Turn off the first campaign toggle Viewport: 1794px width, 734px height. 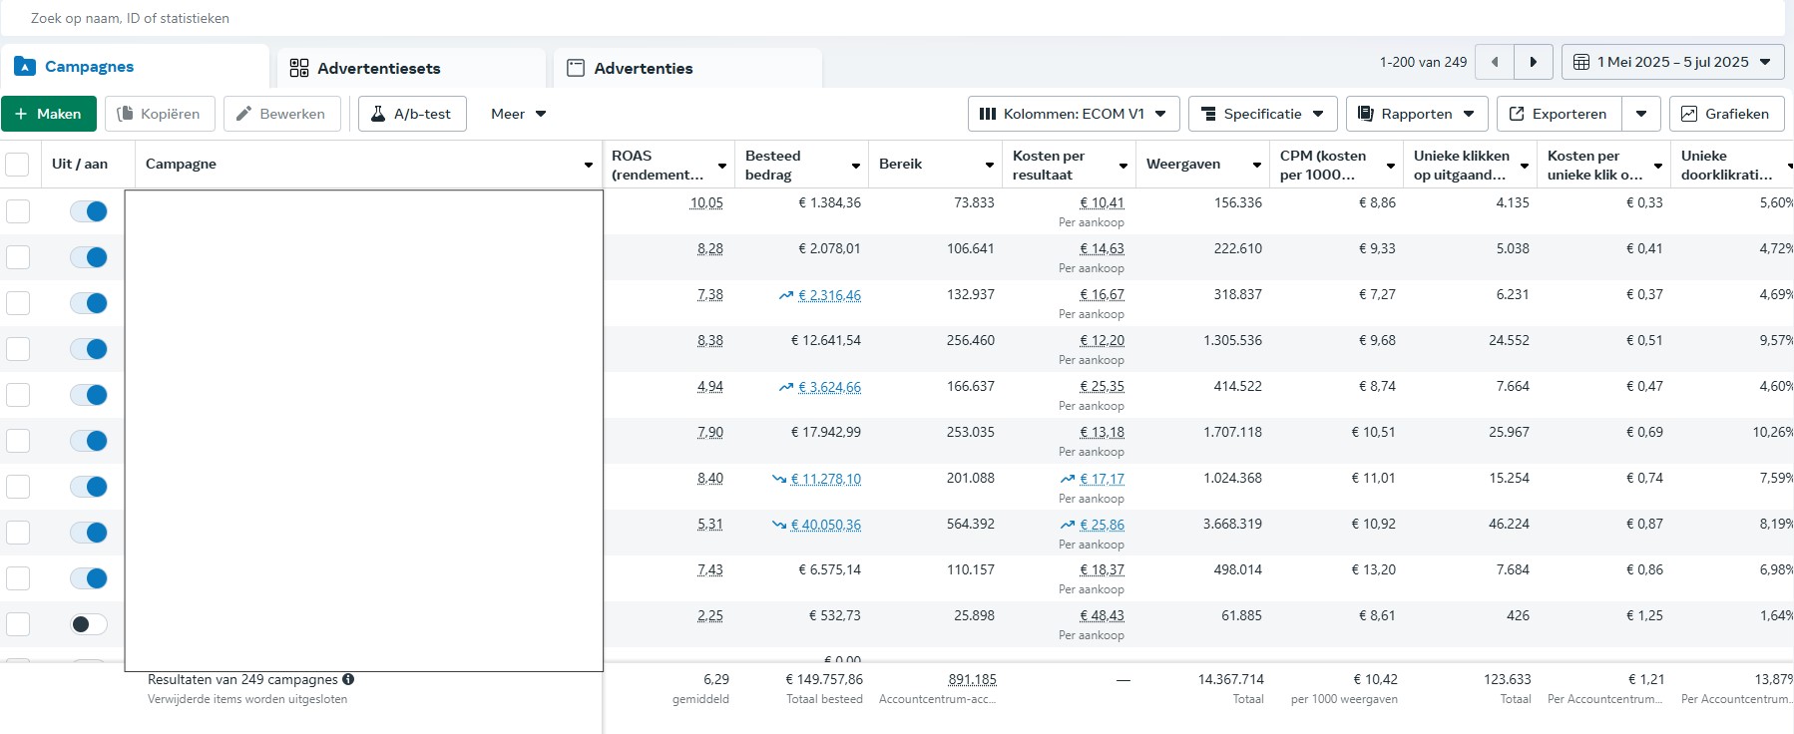pyautogui.click(x=89, y=211)
